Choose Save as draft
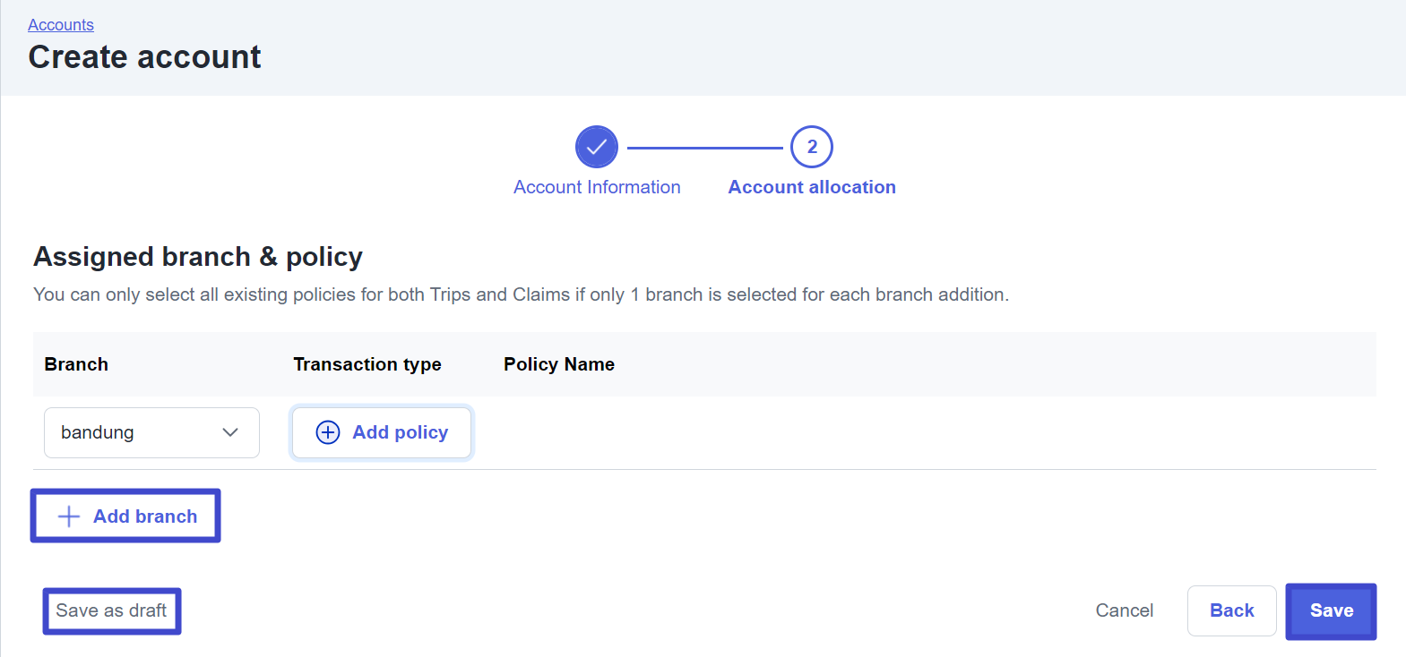1406x657 pixels. click(x=112, y=610)
